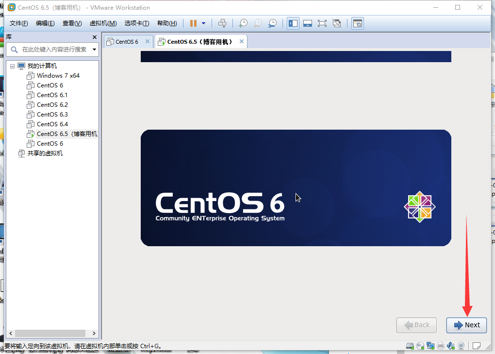Switch to the CentOS 6 tab
This screenshot has height=354, width=495.
pyautogui.click(x=127, y=41)
